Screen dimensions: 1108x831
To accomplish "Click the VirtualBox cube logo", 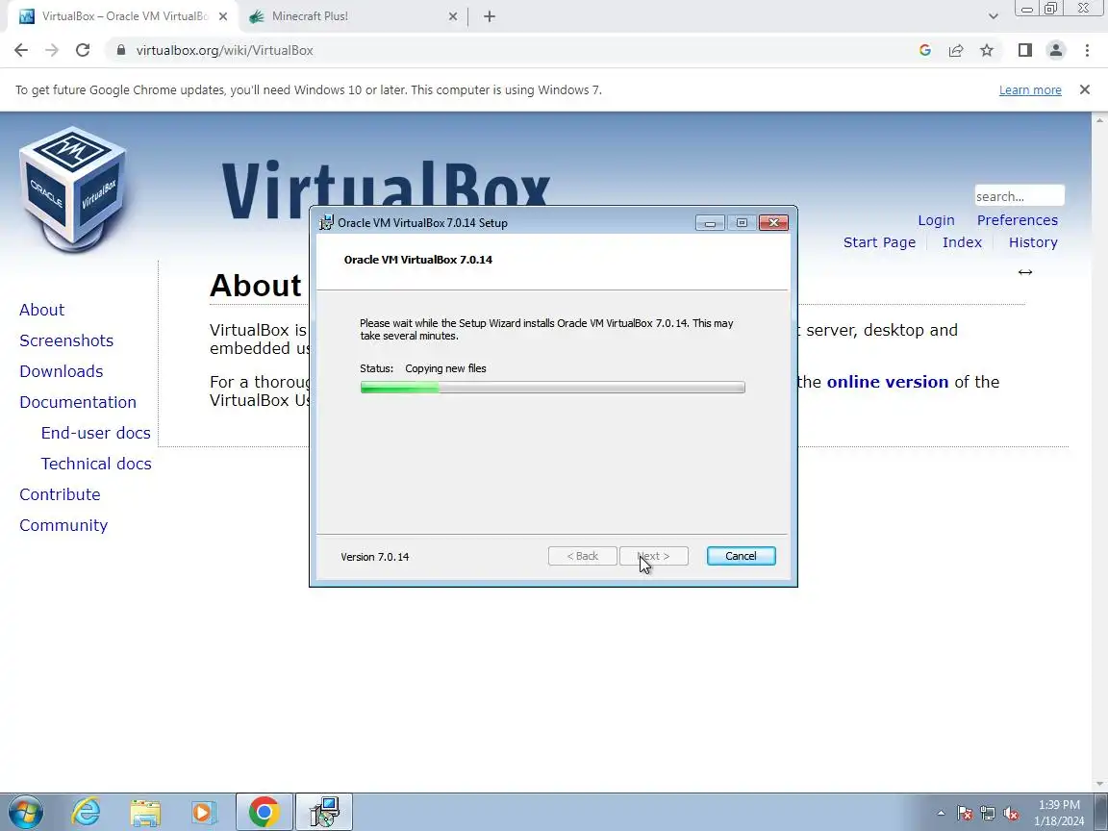I will [73, 189].
